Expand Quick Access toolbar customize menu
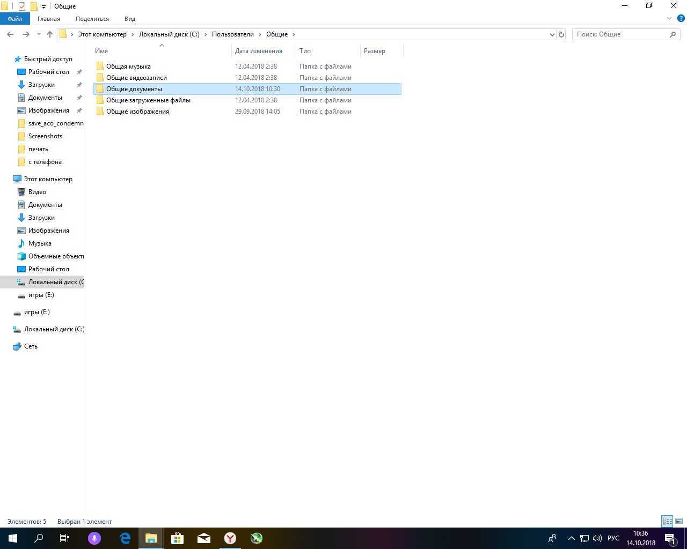This screenshot has width=687, height=549. (x=44, y=6)
